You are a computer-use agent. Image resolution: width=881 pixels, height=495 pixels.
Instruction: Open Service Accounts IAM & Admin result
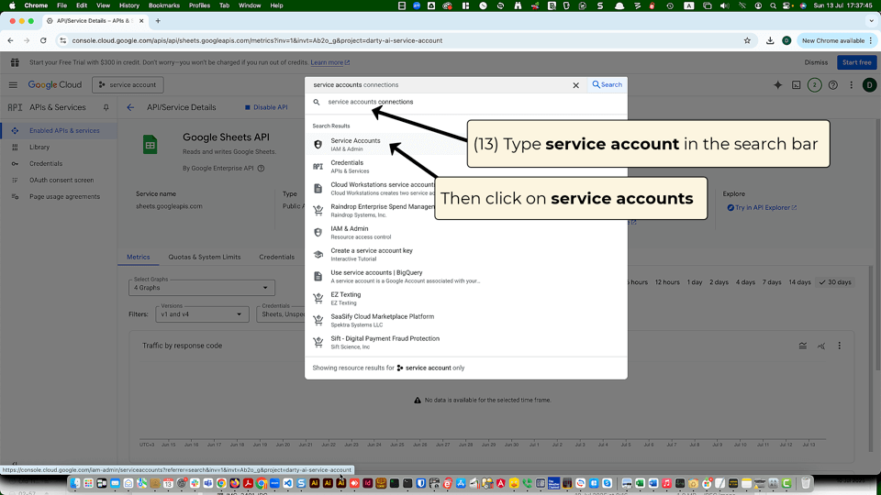pos(466,144)
